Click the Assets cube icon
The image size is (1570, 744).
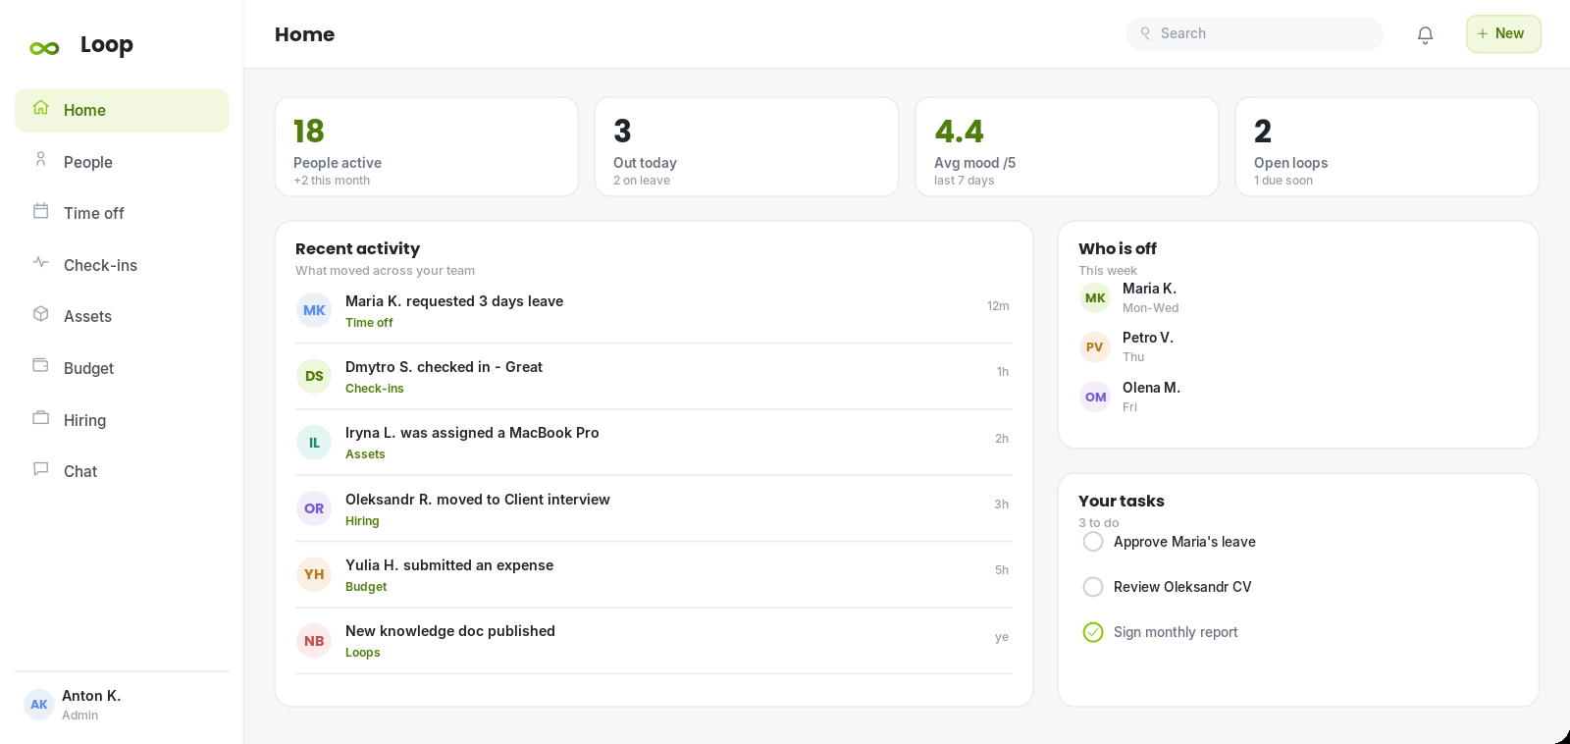coord(40,314)
